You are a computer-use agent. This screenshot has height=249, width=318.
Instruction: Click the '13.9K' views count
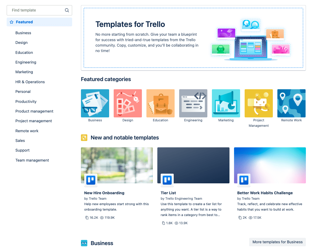183,223
